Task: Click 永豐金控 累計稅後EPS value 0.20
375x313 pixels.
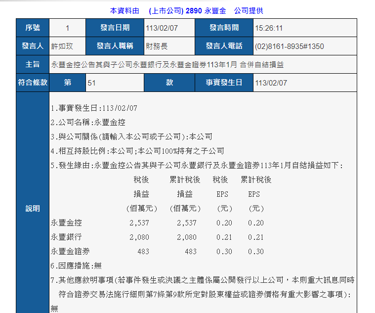Action: point(256,223)
